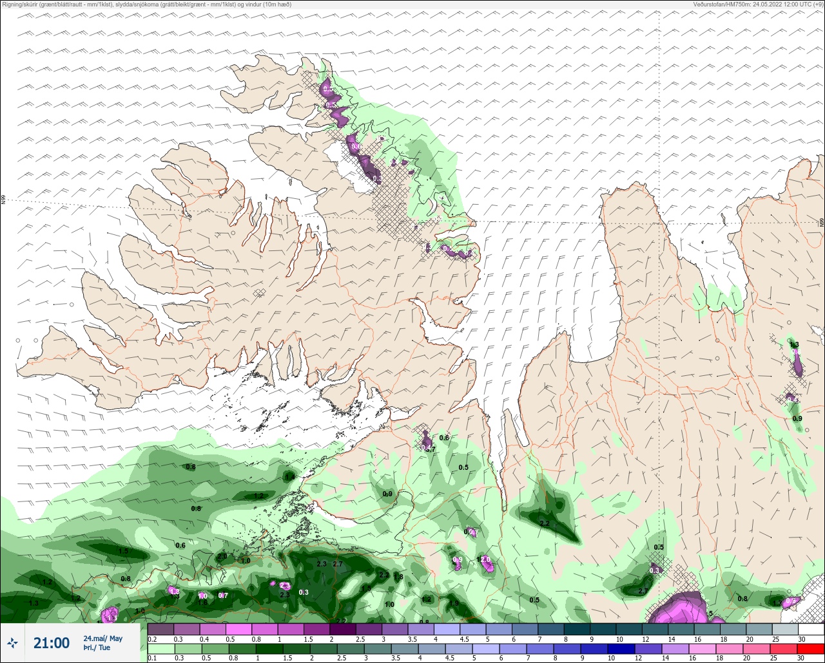Viewport: 825px width, 663px height.
Task: Pick the snow scale 3–3.5 mm swatch
Action: [x=395, y=629]
